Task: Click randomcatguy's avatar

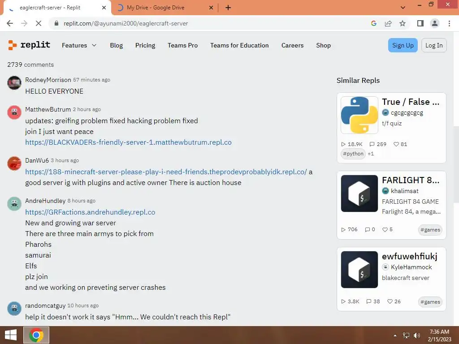Action: (x=14, y=308)
